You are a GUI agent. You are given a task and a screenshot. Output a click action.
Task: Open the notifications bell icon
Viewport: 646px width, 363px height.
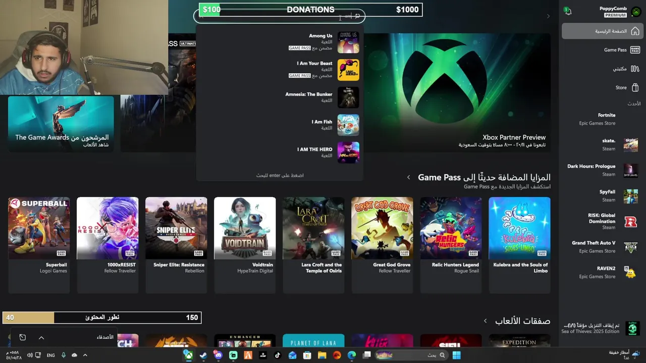[567, 11]
